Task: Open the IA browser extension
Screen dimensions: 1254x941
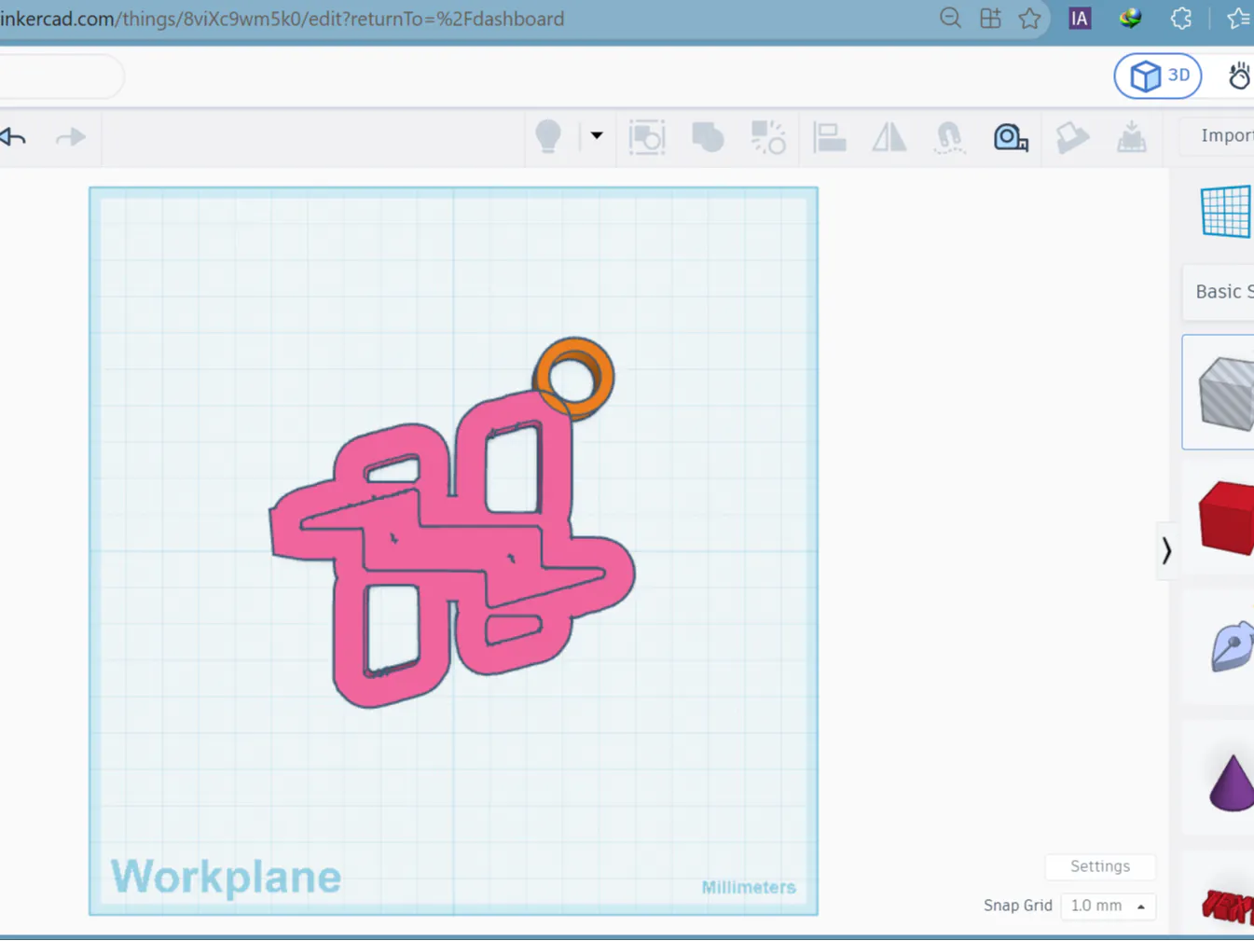Action: coord(1080,18)
